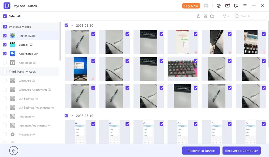Viewport: 269px width, 157px height.
Task: Click the 2026-08-10 date label
Action: (84, 116)
